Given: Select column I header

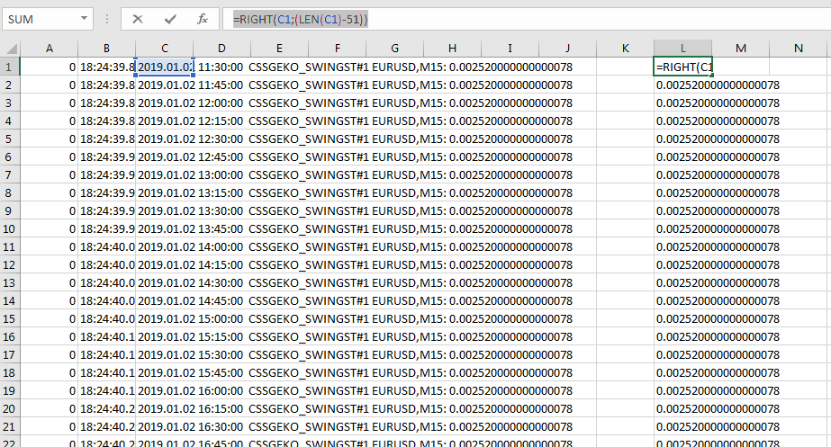Looking at the screenshot, I should tap(510, 49).
